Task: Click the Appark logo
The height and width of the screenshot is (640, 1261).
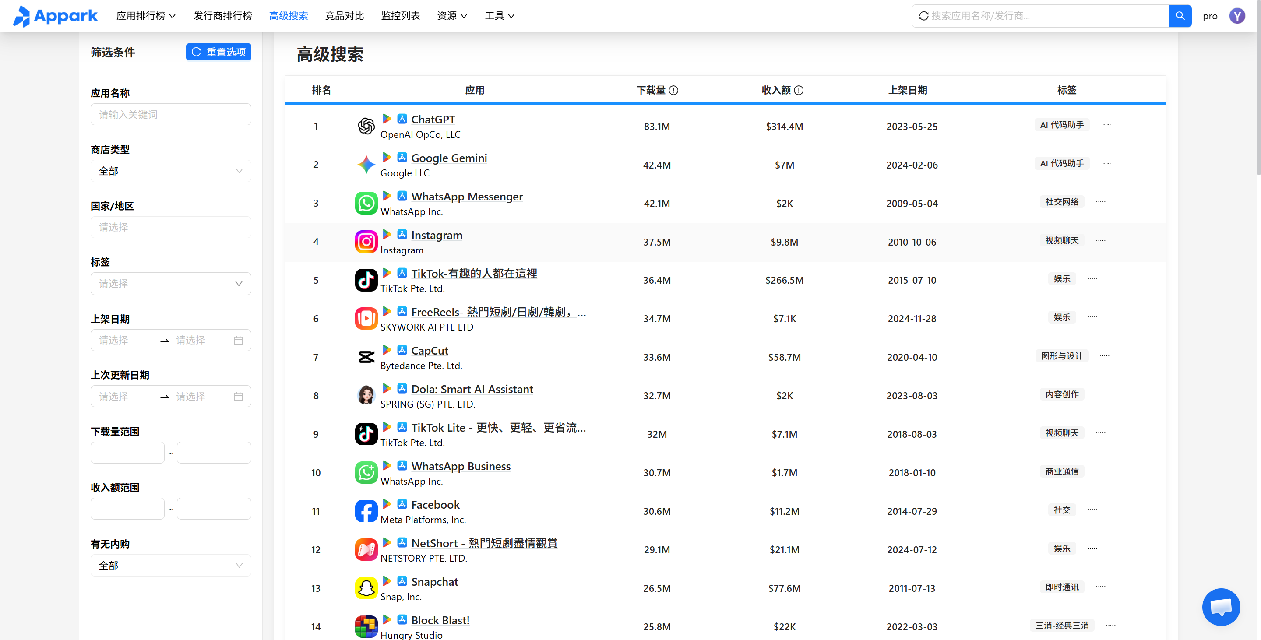Action: pyautogui.click(x=55, y=16)
